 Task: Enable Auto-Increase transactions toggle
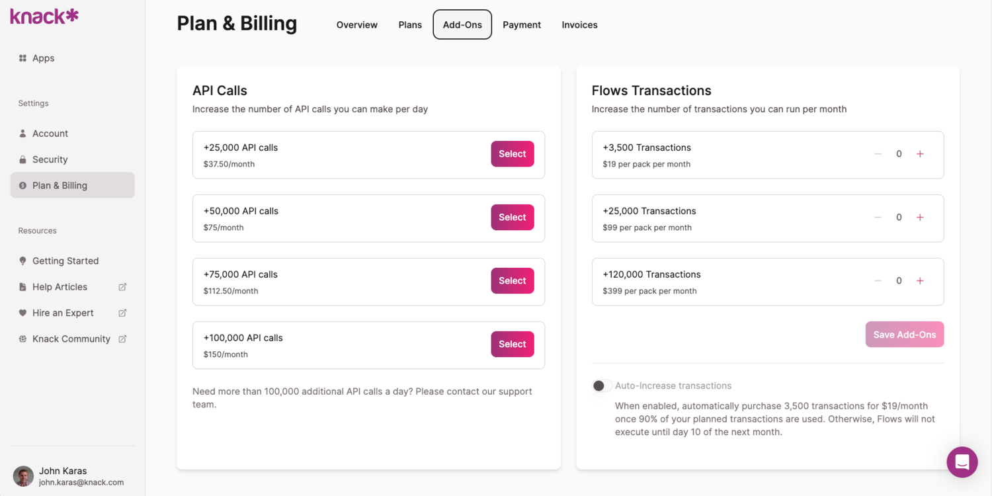coord(600,386)
